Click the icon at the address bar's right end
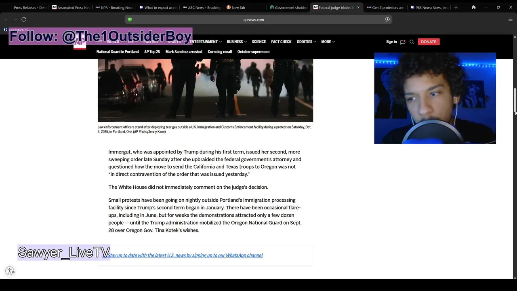This screenshot has height=291, width=517. point(387,19)
